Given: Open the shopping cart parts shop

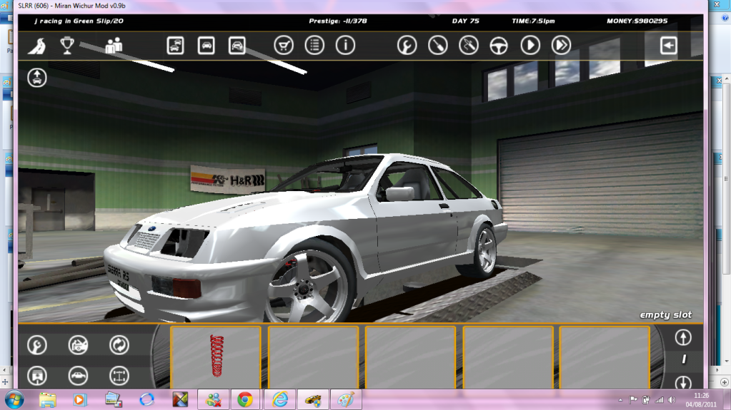Looking at the screenshot, I should [284, 46].
